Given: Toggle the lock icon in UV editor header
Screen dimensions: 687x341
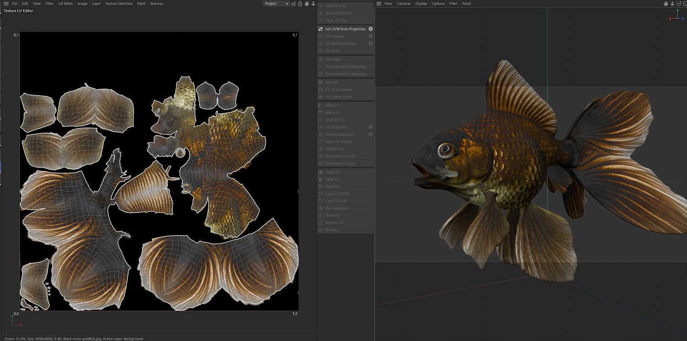Looking at the screenshot, I should coord(300,4).
